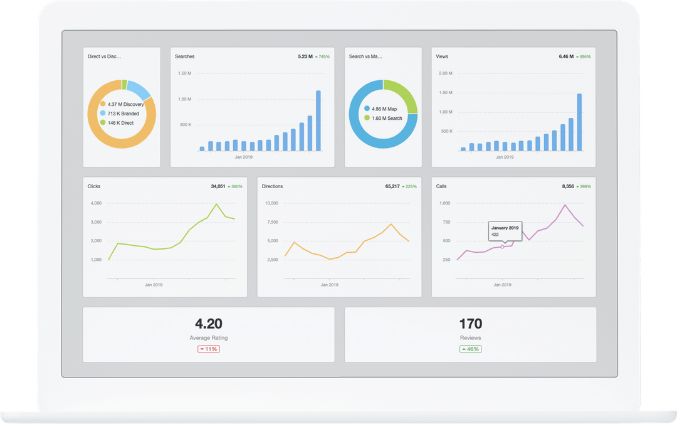This screenshot has height=424, width=677.
Task: Click the green Direct legend dot
Action: click(103, 122)
